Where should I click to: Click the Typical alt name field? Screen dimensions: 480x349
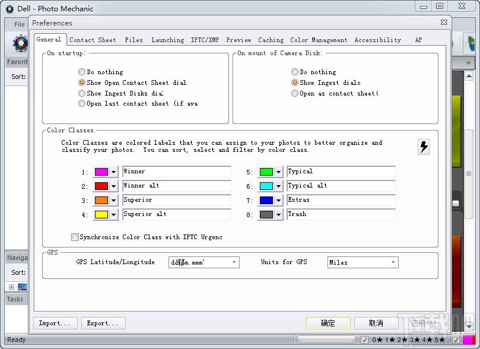(x=341, y=186)
